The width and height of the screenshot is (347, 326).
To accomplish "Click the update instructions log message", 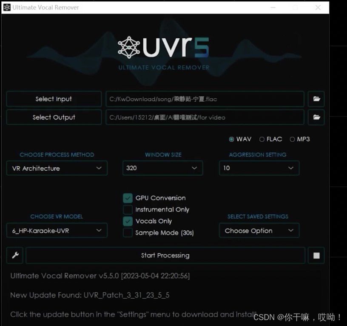I will (x=133, y=314).
